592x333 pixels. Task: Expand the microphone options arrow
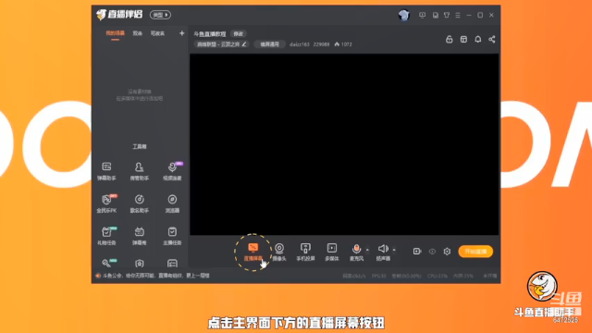367,250
